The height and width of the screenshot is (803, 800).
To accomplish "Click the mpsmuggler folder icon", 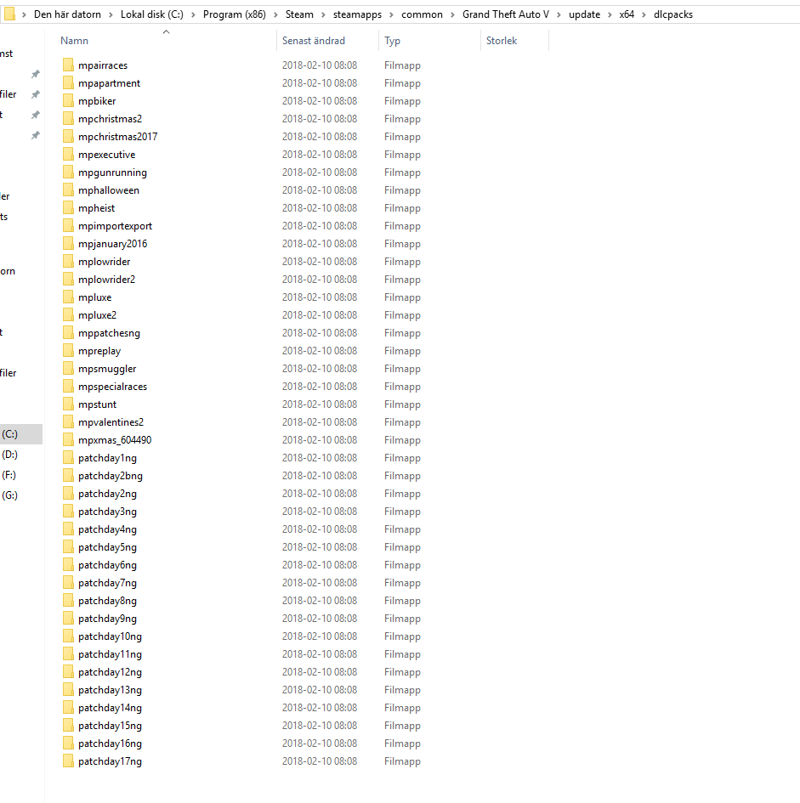I will pyautogui.click(x=68, y=368).
